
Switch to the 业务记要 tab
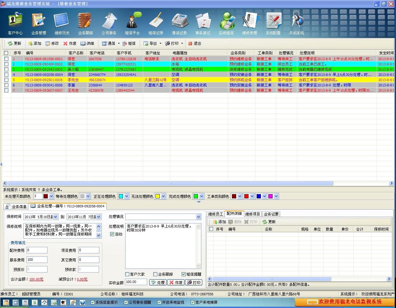point(271,214)
